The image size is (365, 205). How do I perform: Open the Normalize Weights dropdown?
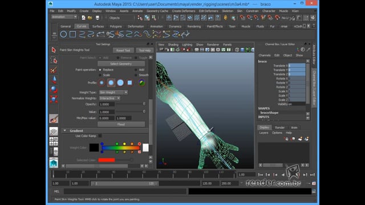click(x=109, y=99)
